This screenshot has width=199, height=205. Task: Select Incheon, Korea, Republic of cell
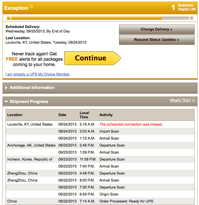coord(30,159)
